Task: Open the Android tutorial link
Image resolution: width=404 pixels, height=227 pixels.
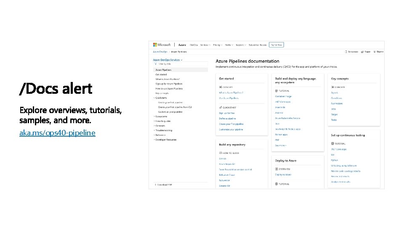Action: tap(279, 113)
